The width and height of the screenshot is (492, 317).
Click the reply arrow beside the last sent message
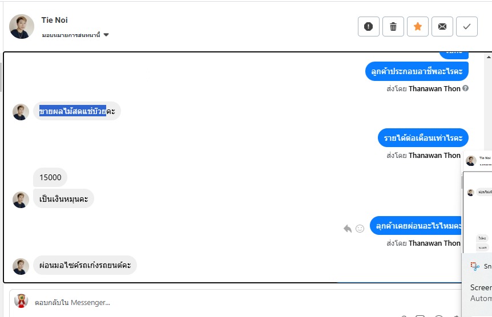348,228
